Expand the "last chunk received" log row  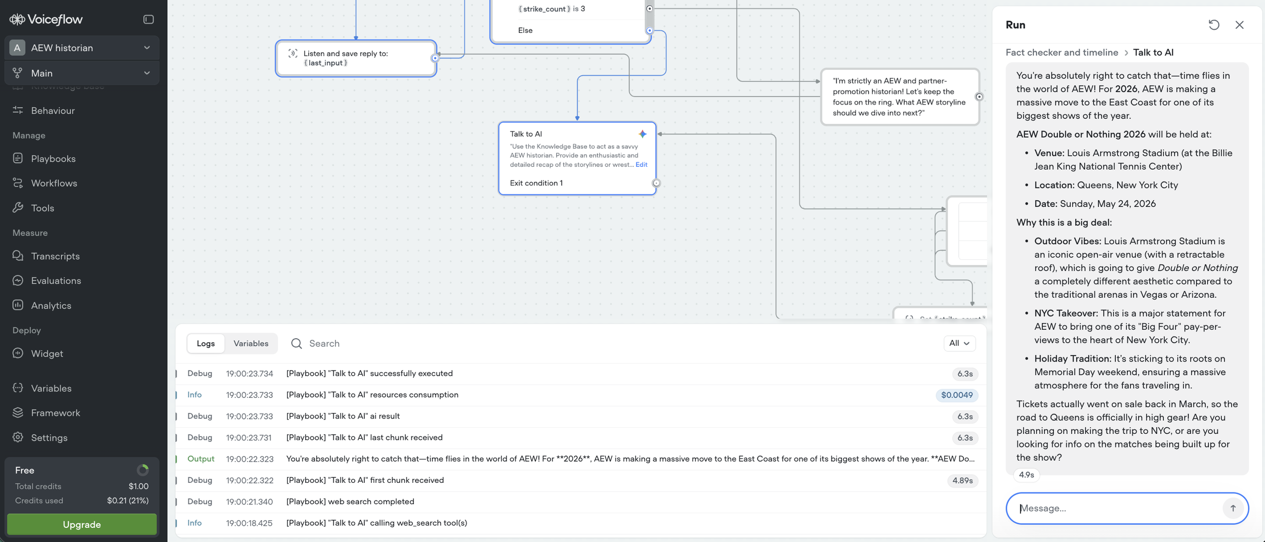581,438
